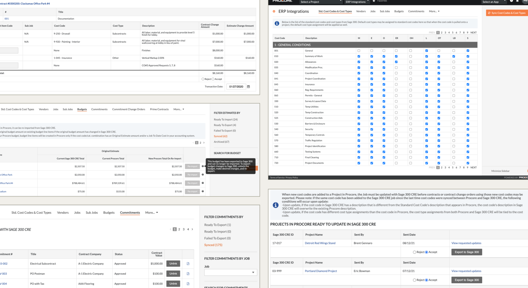
Task: Click the notification bell icon in top bar
Action: coord(517,1)
